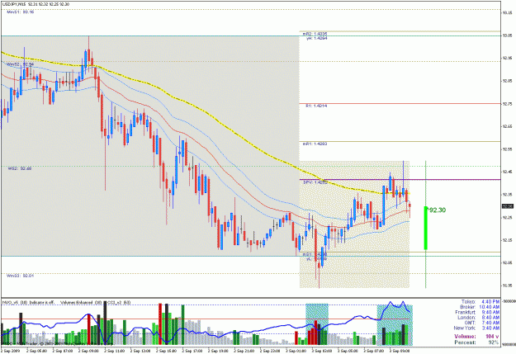The width and height of the screenshot is (516, 354).
Task: Click the 2 Sep 21:00 time axis label
Action: tap(244, 351)
